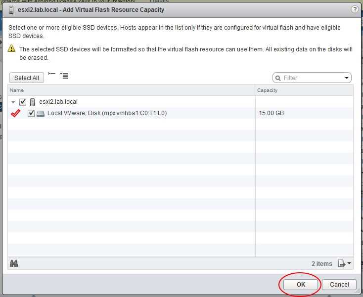
Task: Click the OK button
Action: pos(301,284)
